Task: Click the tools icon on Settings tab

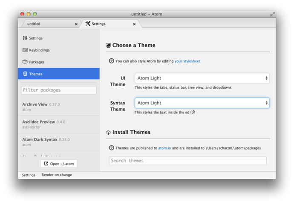Action: (88, 24)
